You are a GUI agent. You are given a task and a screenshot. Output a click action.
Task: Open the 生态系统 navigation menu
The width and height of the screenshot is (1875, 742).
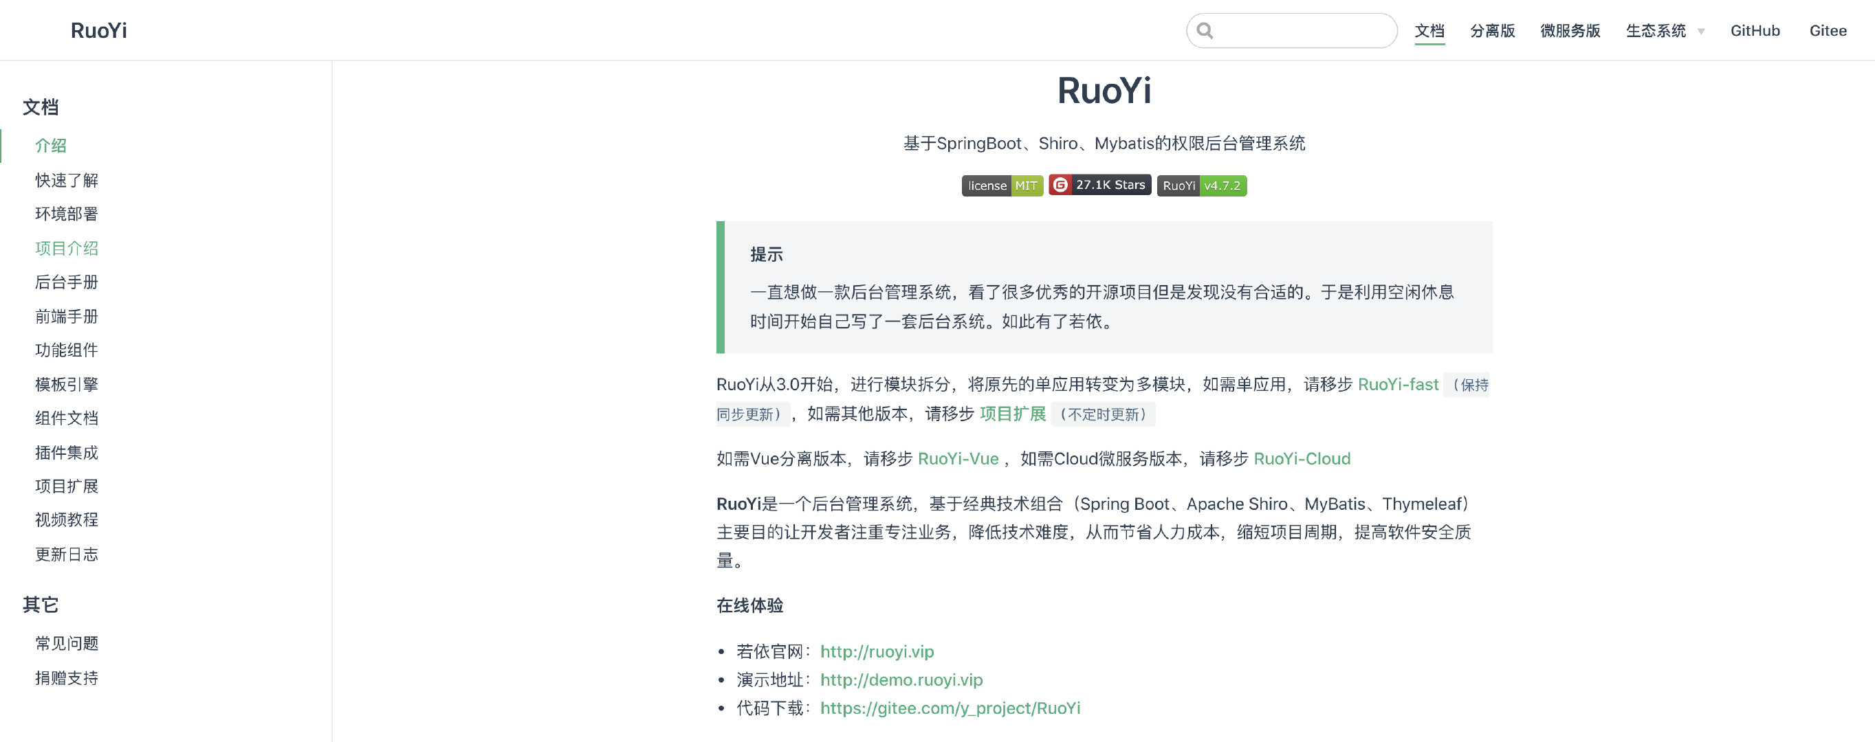click(1656, 30)
